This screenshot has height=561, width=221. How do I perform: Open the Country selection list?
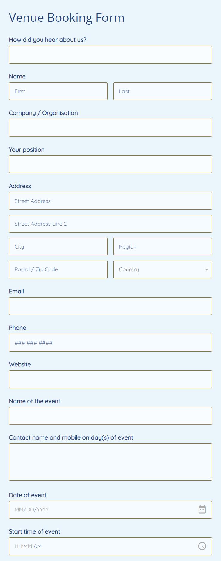(x=163, y=269)
